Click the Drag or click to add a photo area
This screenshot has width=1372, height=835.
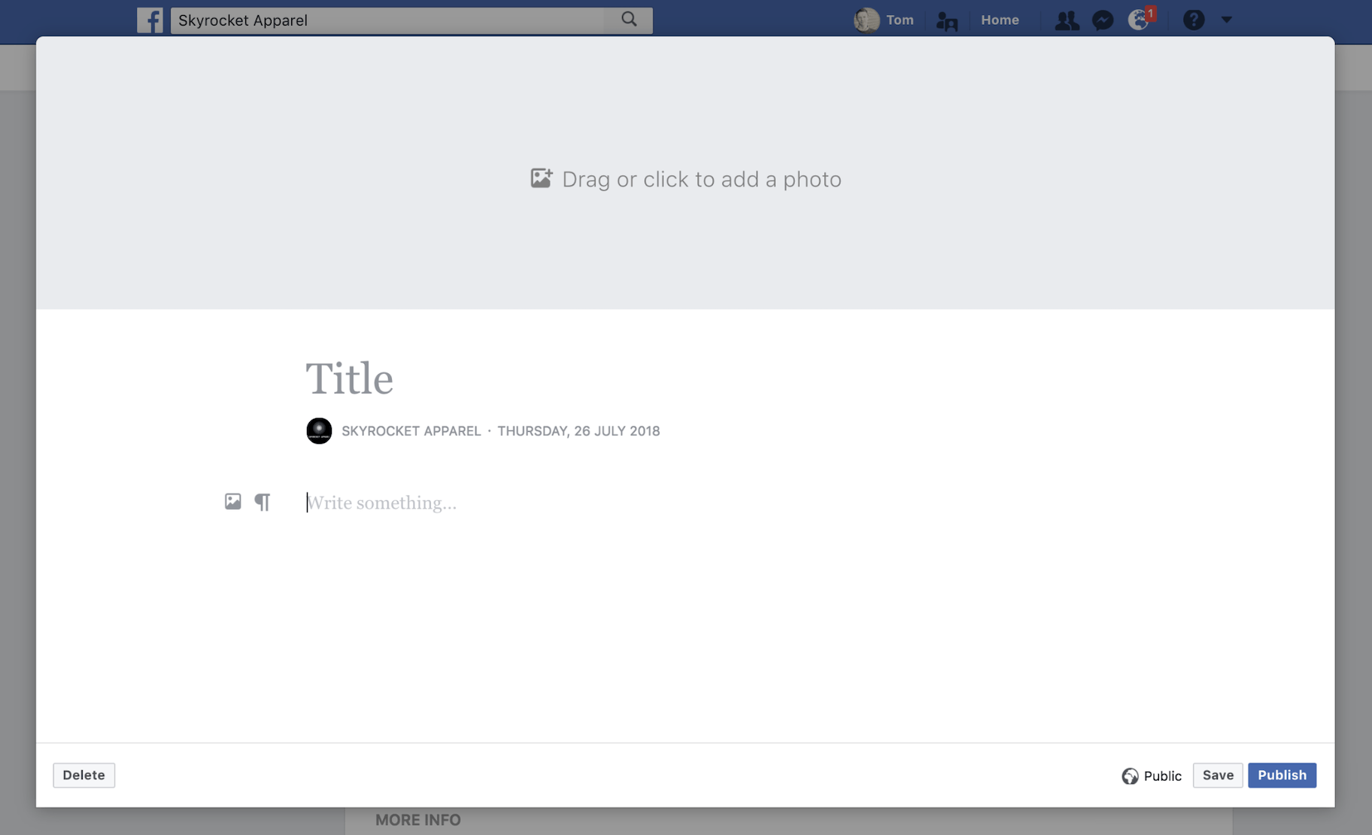tap(685, 179)
